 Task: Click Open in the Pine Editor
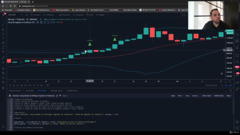point(173,96)
